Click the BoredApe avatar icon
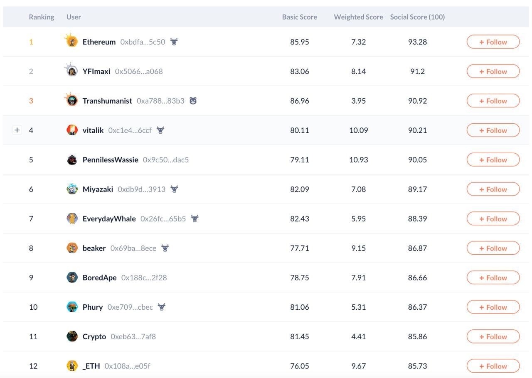 tap(72, 278)
